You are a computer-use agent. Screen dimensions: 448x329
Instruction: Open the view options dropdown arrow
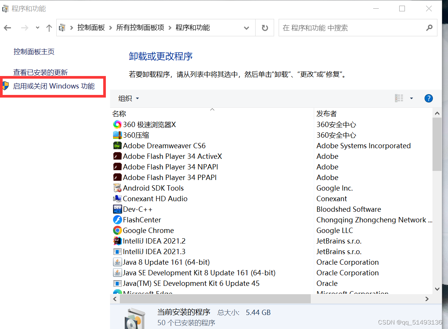pyautogui.click(x=411, y=98)
